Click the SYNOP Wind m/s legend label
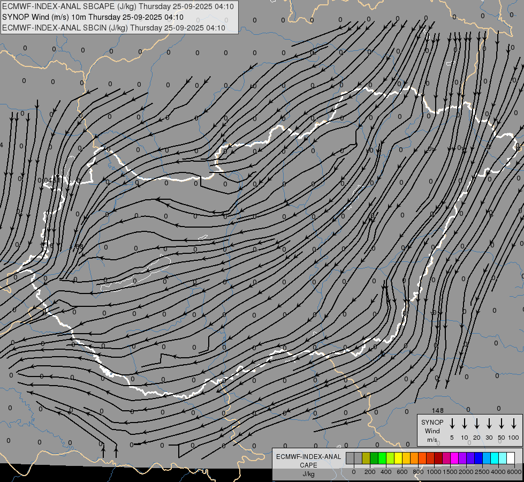524x482 pixels. point(432,431)
